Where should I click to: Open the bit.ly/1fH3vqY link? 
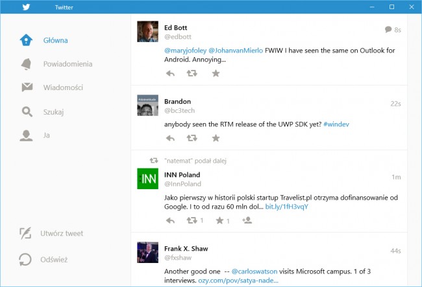(x=286, y=207)
